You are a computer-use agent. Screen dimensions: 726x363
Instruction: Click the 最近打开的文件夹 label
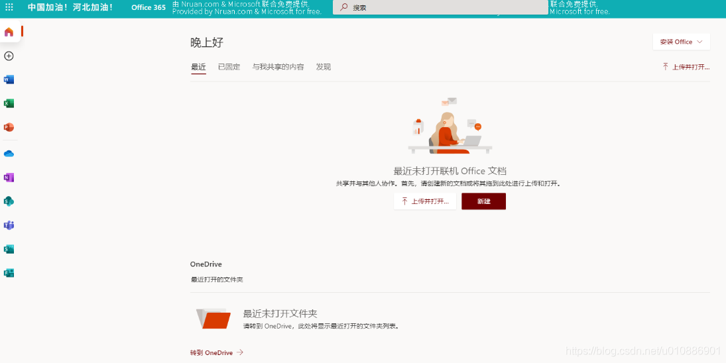tap(217, 280)
